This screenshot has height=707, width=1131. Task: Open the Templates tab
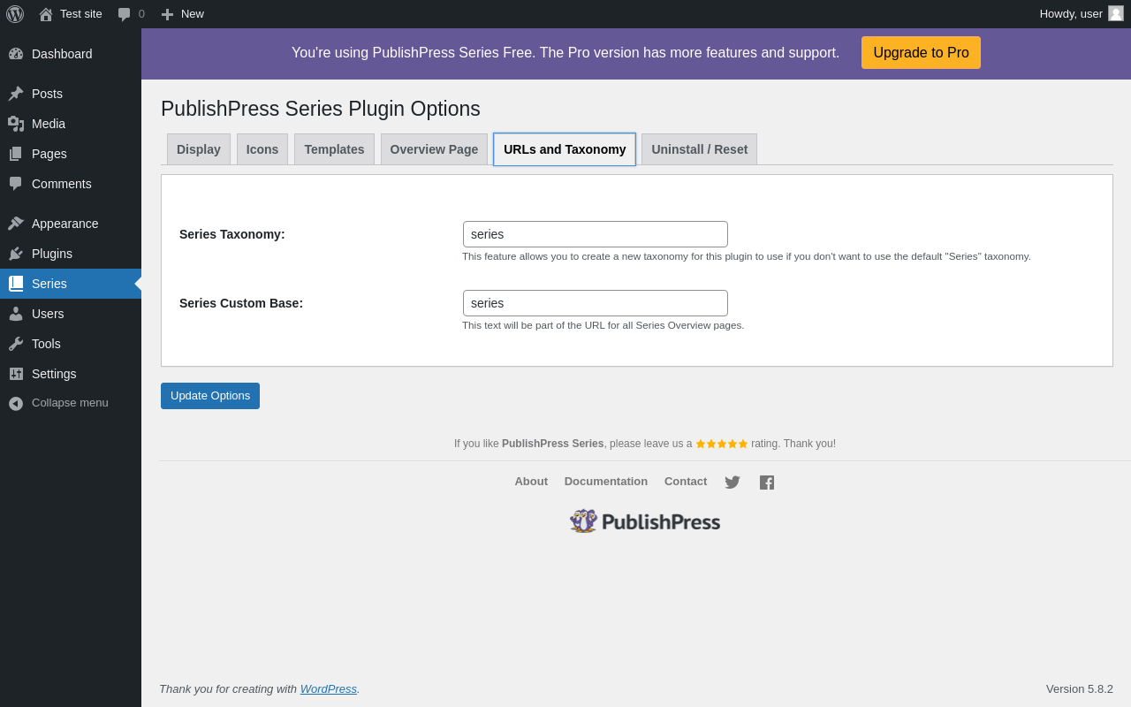tap(334, 149)
